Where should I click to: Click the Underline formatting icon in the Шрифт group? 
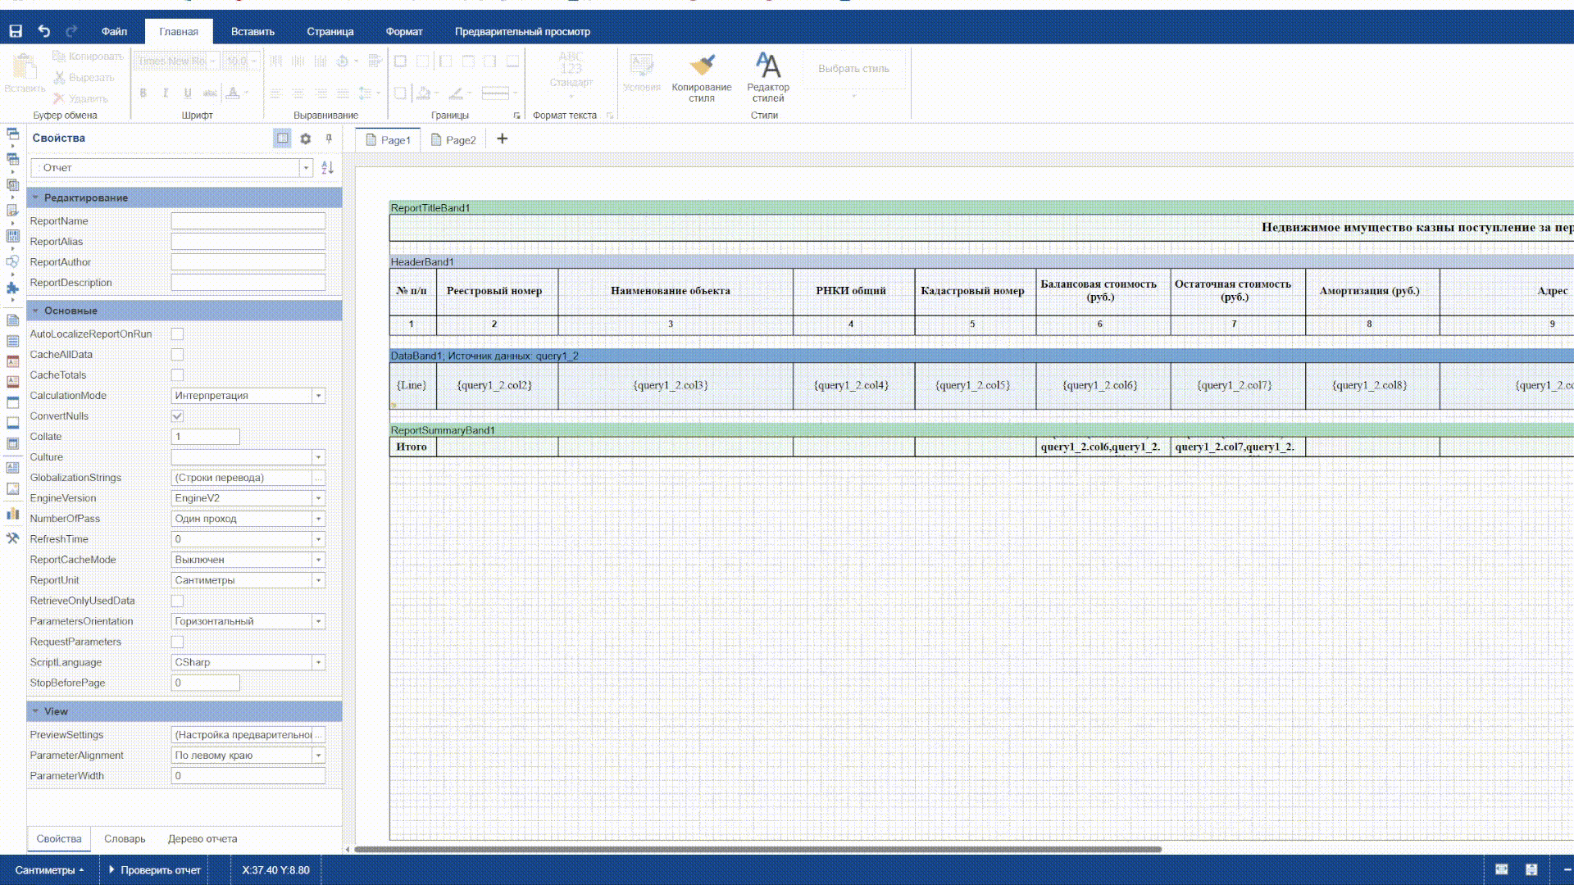[188, 93]
